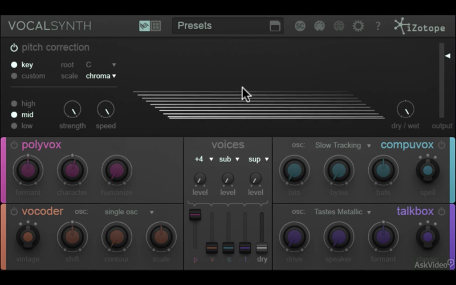The height and width of the screenshot is (285, 456).
Task: Click the +4 voice level knob
Action: coord(200,179)
